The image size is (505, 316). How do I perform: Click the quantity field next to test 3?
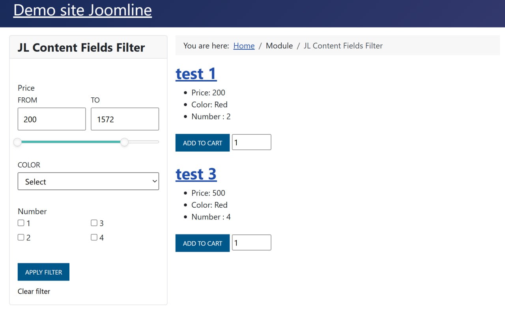click(x=251, y=242)
